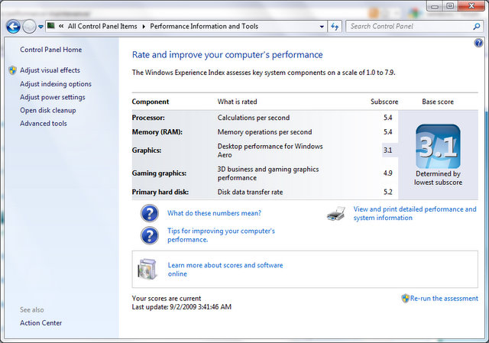
Task: Select All Control Panel Items breadcrumb
Action: click(102, 26)
